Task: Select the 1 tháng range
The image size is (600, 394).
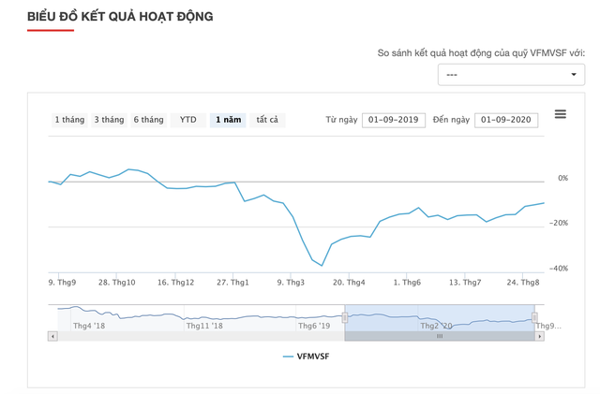Action: (x=69, y=120)
